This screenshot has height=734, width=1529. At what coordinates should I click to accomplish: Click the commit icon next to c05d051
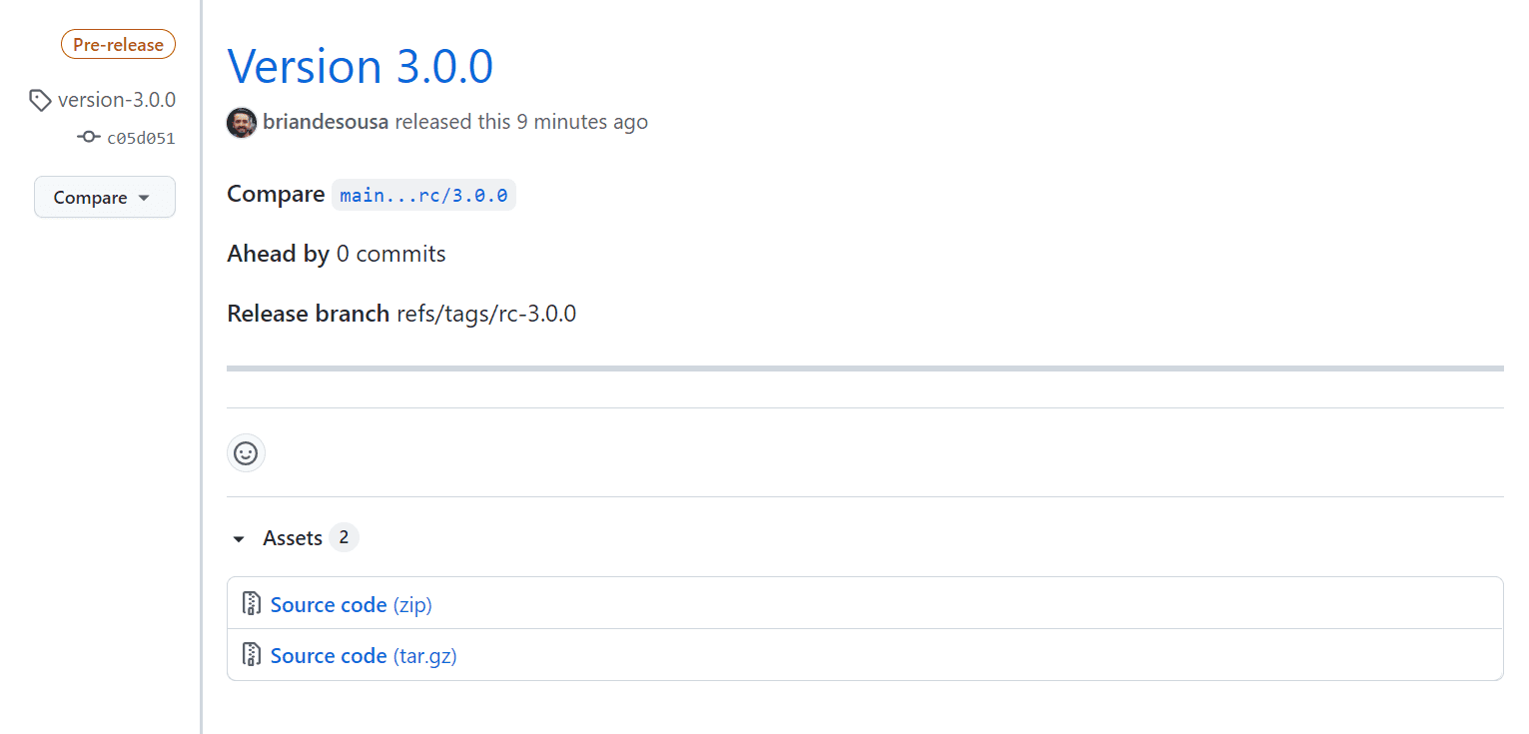(x=89, y=137)
